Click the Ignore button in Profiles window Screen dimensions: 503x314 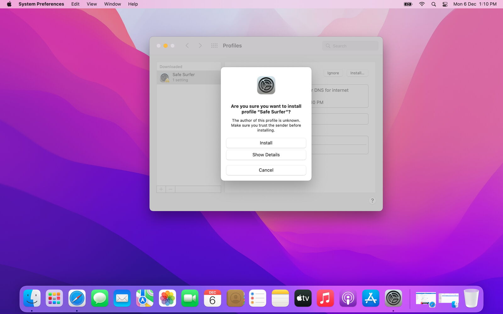tap(333, 73)
